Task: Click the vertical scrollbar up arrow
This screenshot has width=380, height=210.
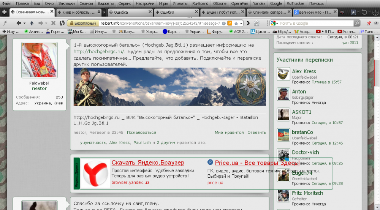Action: (377, 38)
